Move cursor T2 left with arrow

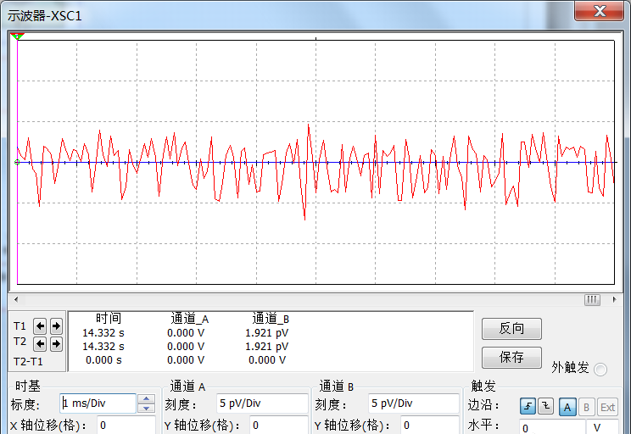(40, 344)
